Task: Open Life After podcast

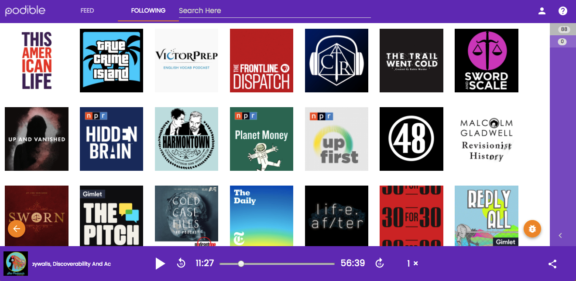Action: pos(336,216)
